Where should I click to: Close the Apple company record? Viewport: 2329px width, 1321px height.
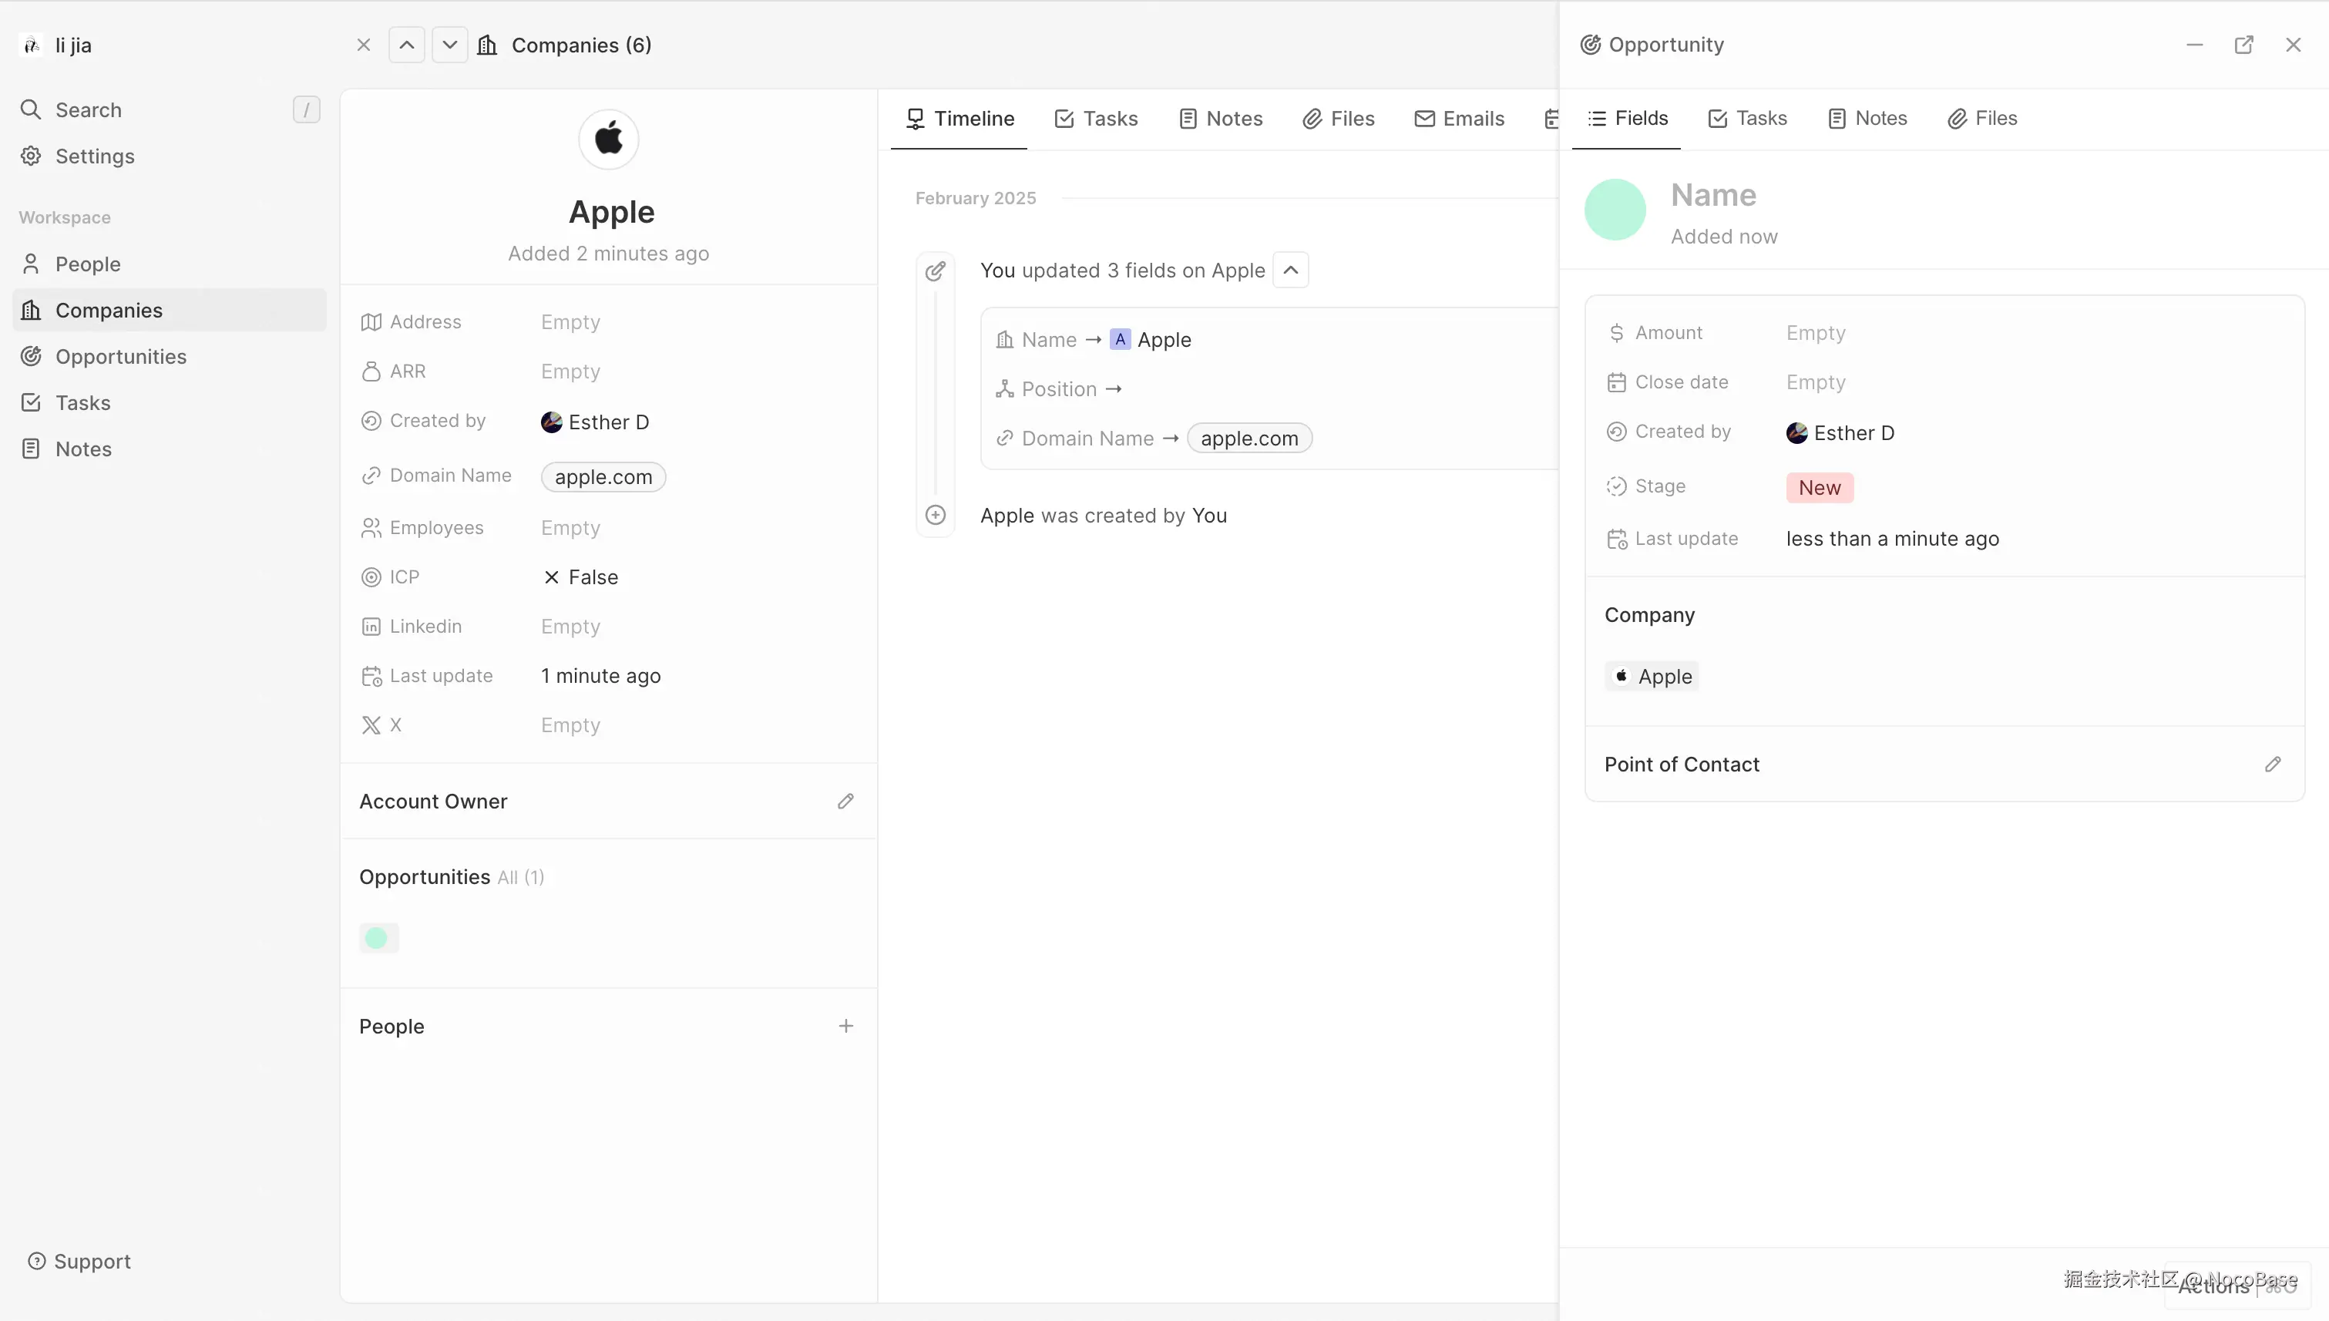click(x=364, y=45)
